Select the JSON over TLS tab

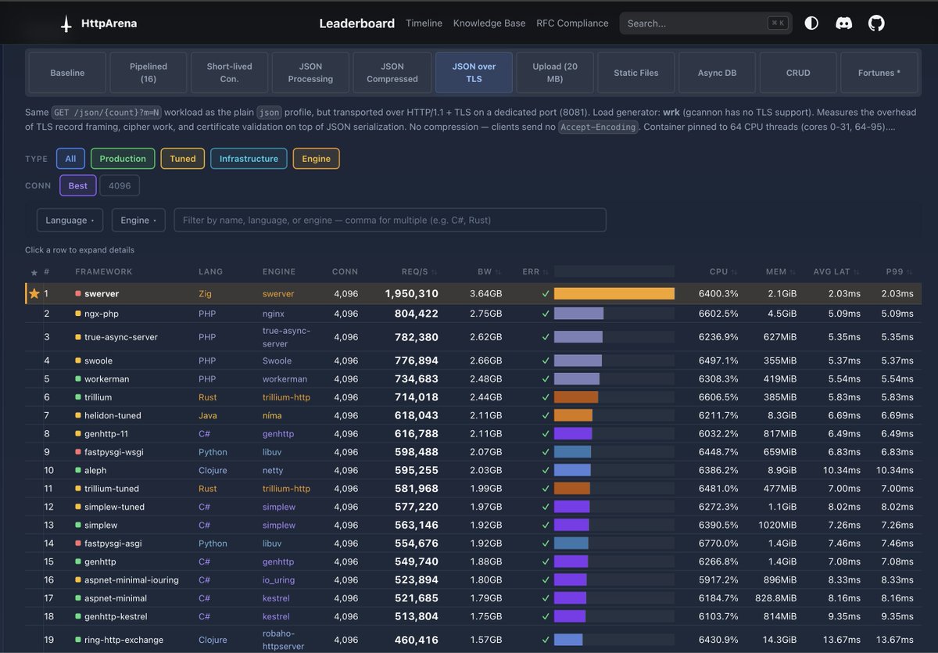tap(474, 73)
